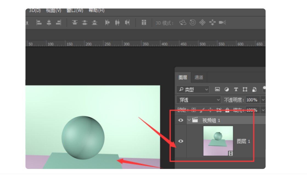307x178 pixels.
Task: Select the 3D pan mode icon
Action: [202, 23]
